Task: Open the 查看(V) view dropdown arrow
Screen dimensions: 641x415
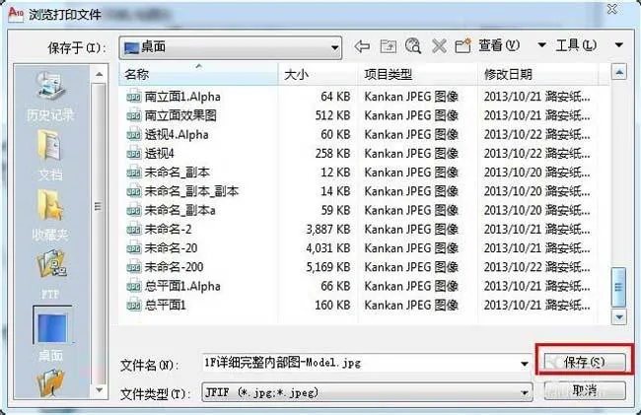Action: [541, 45]
